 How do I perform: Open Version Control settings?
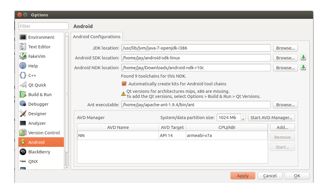pyautogui.click(x=41, y=133)
